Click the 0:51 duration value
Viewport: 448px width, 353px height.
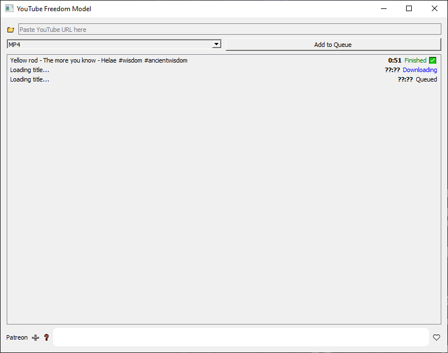click(x=394, y=60)
